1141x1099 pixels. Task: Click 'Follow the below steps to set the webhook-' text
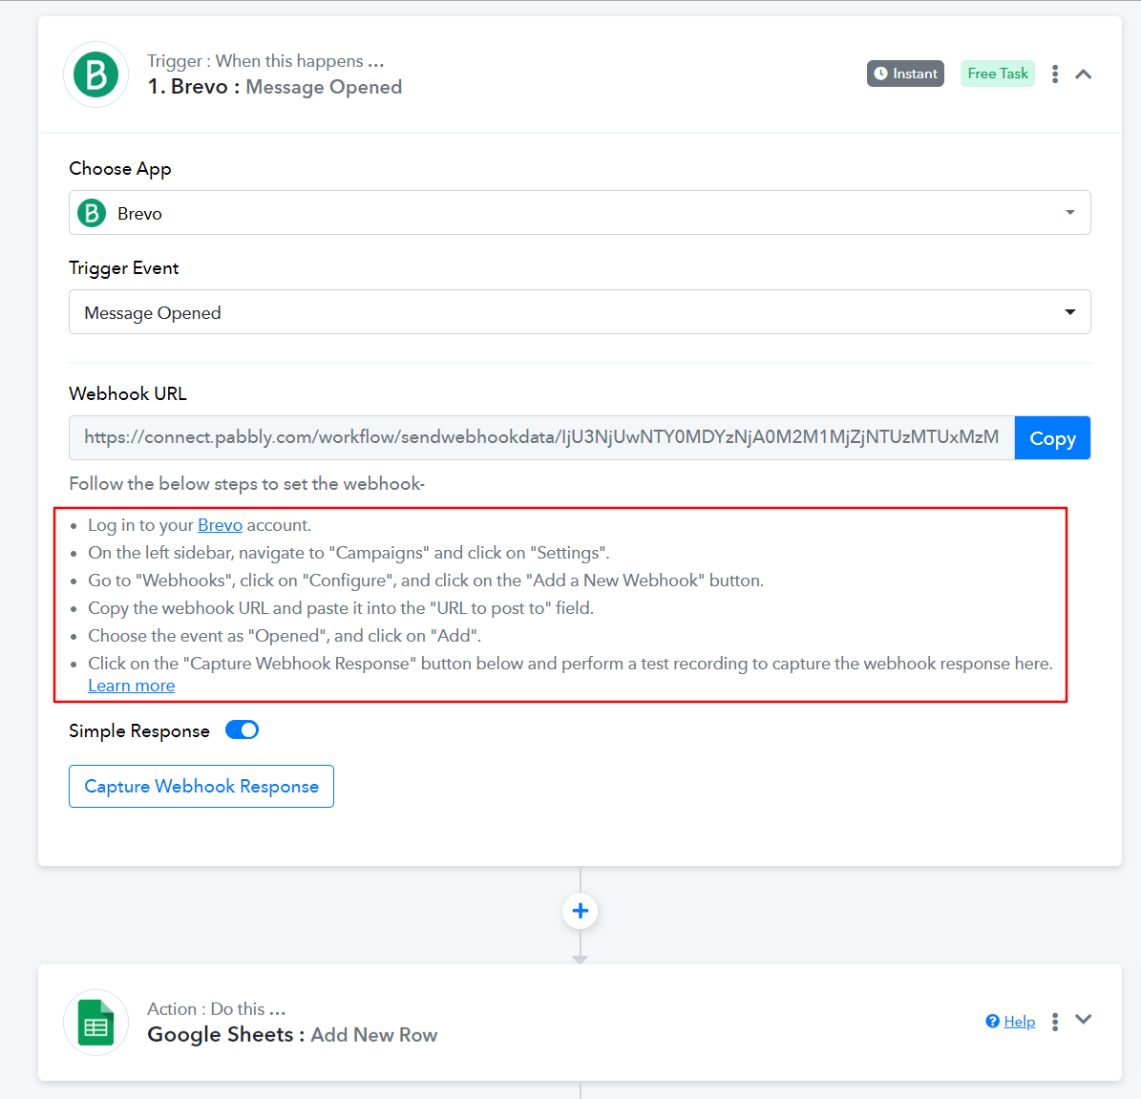pos(246,483)
